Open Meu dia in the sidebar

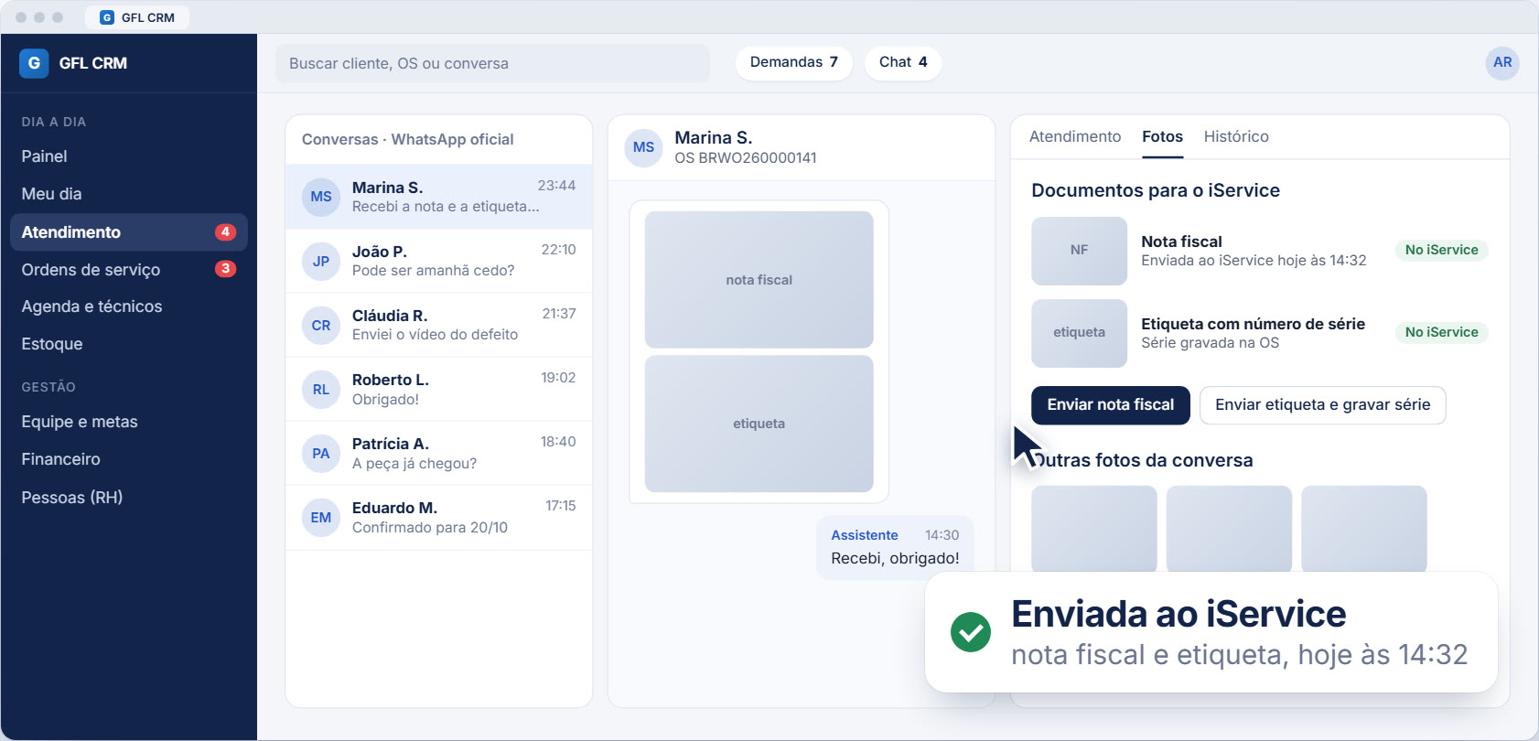coord(129,194)
